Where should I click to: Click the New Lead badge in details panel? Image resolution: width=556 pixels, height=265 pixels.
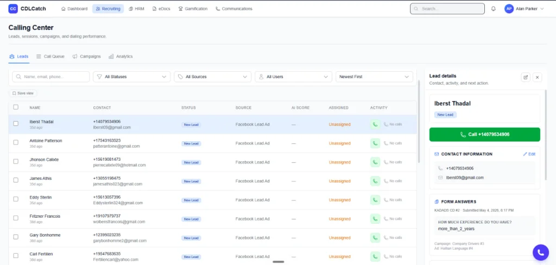click(445, 115)
